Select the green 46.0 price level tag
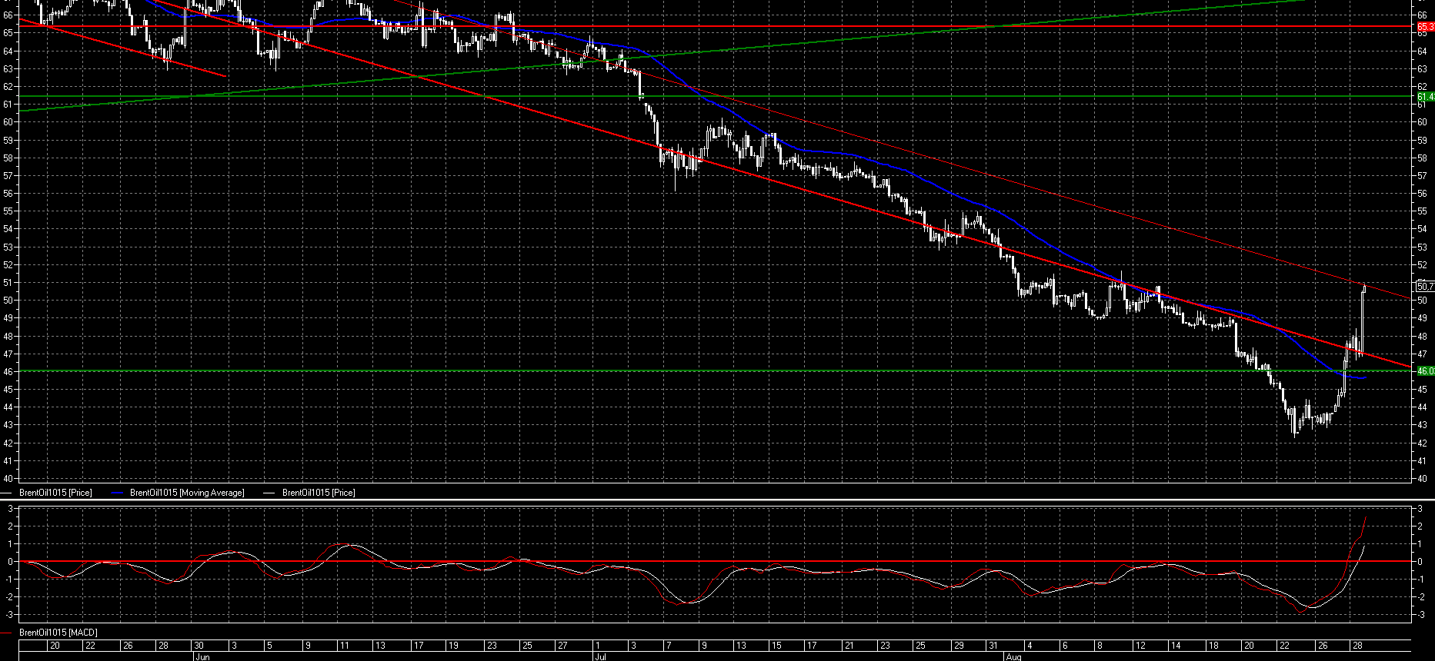Viewport: 1435px width, 661px height. pyautogui.click(x=1425, y=371)
